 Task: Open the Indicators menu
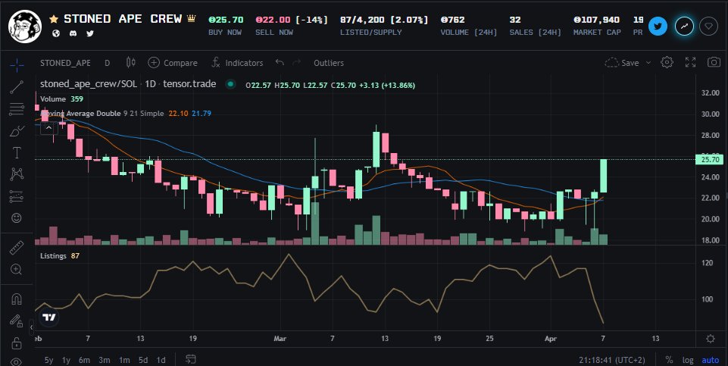tap(237, 63)
